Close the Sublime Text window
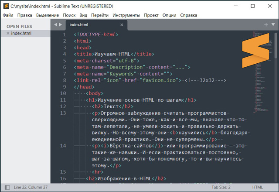The image size is (279, 192). click(x=270, y=6)
